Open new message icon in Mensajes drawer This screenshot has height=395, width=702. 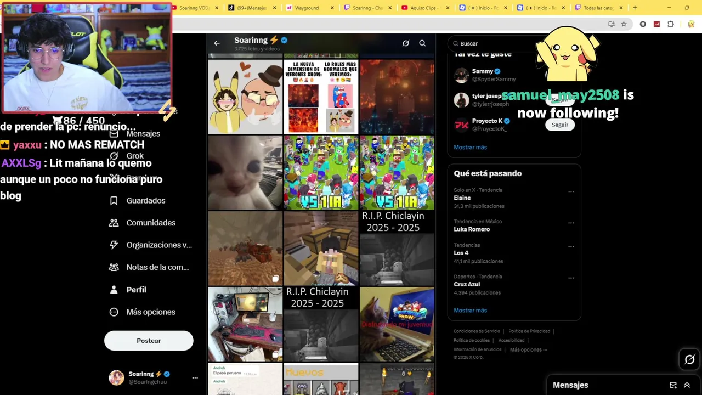point(673,385)
